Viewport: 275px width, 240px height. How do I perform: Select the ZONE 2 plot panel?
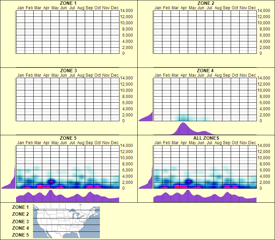pyautogui.click(x=205, y=31)
